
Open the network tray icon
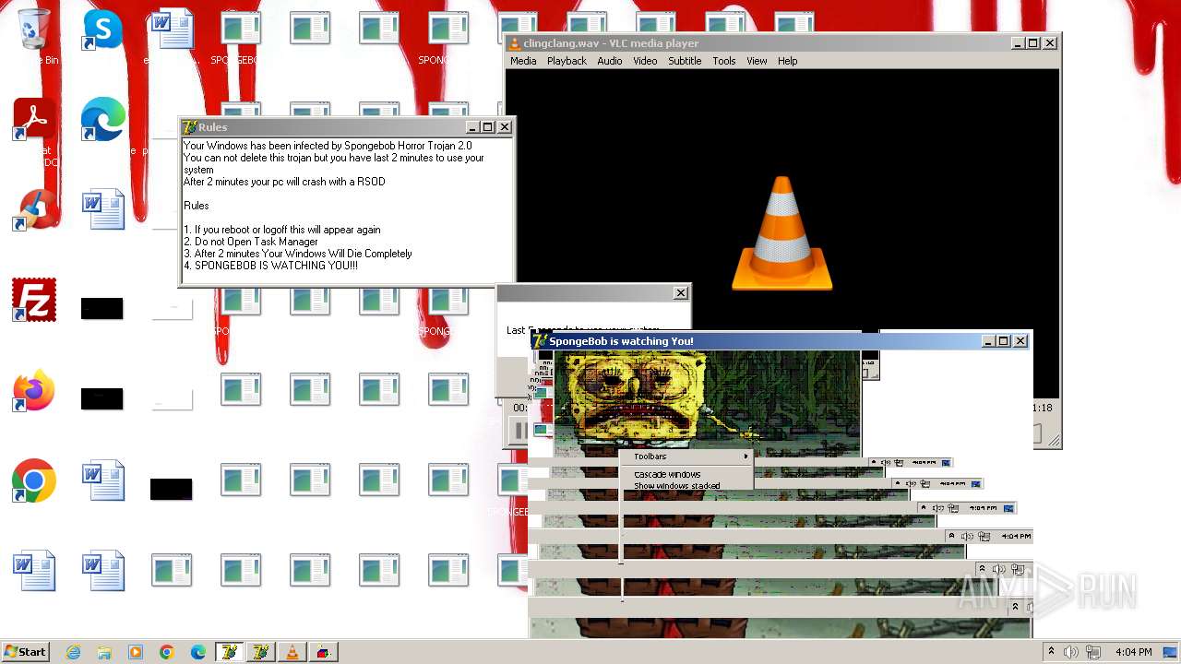point(1094,652)
